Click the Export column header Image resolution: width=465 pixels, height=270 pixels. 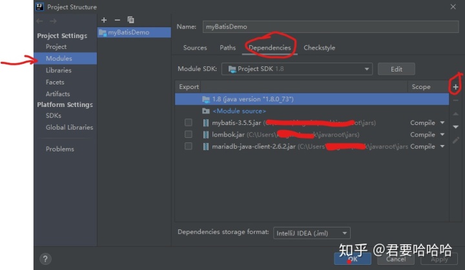(189, 87)
